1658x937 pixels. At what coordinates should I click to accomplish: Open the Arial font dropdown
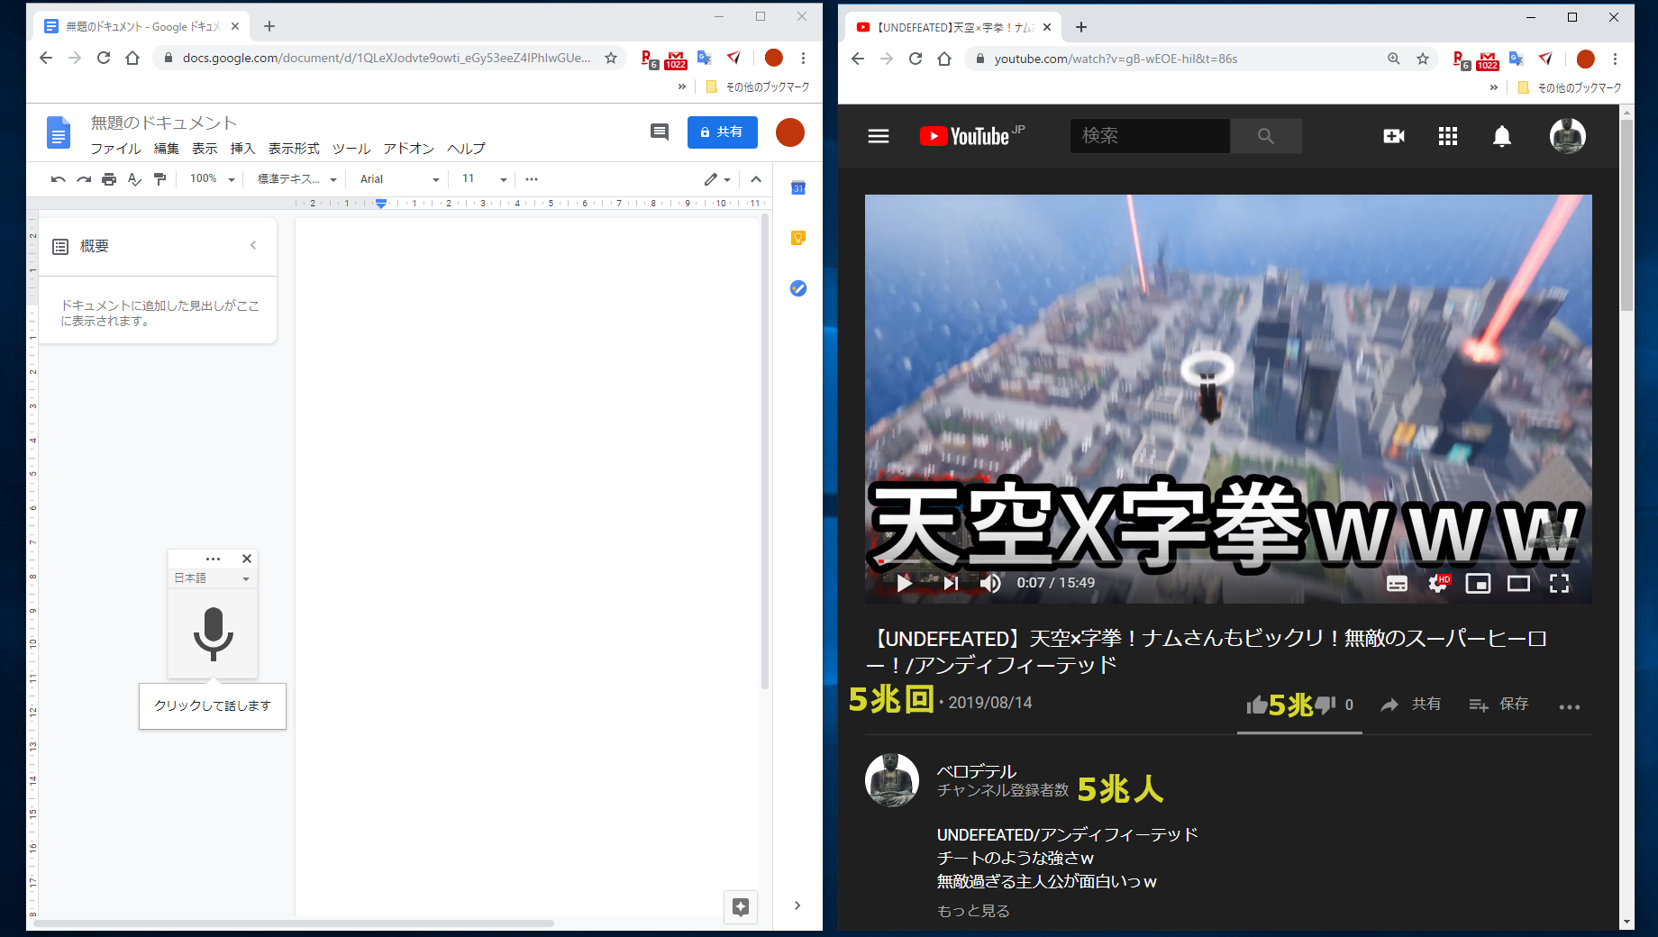399,179
